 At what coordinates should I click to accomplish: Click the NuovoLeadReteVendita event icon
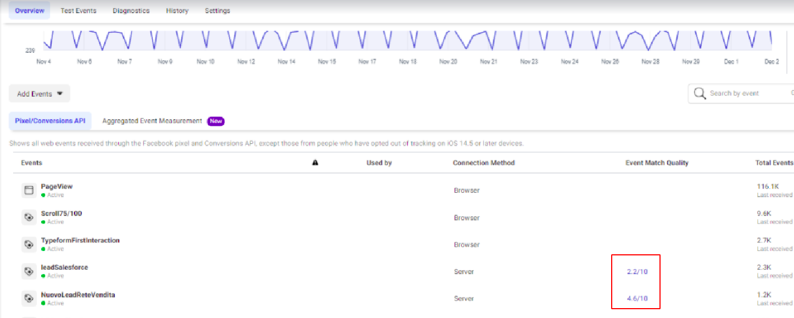(29, 299)
